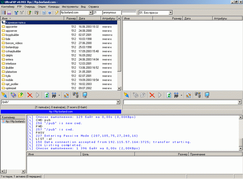Viewport: 243px width, 179px height.
Task: Click the networked servers icon in left pane
Action: click(76, 95)
